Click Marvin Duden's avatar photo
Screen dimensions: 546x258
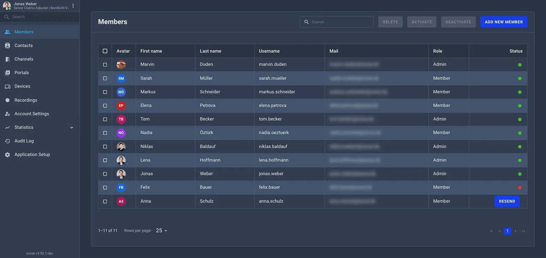[121, 65]
